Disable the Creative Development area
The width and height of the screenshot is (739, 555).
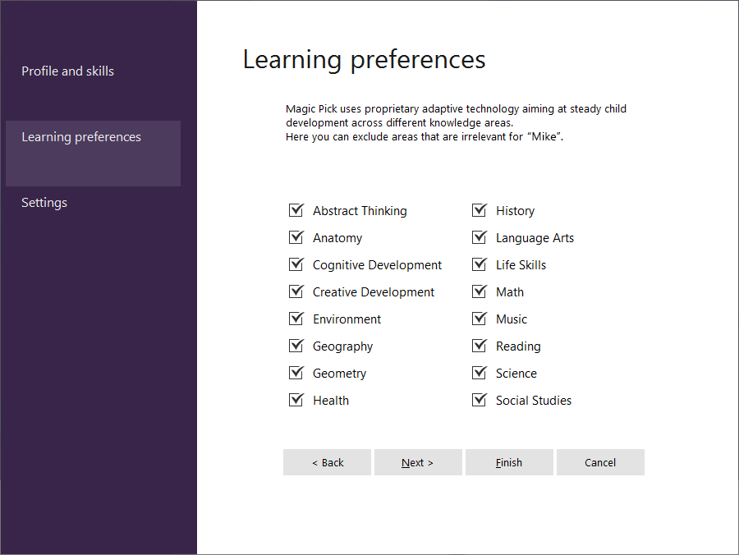[x=296, y=291]
